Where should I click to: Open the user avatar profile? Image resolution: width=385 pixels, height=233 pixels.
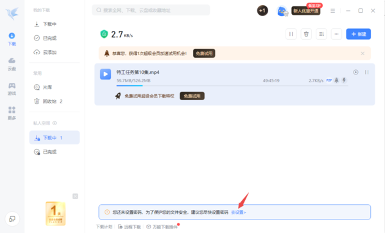point(282,11)
